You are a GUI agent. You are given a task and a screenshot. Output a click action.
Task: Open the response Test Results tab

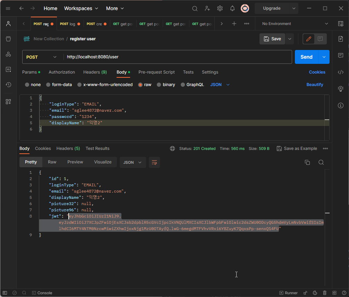click(x=97, y=148)
